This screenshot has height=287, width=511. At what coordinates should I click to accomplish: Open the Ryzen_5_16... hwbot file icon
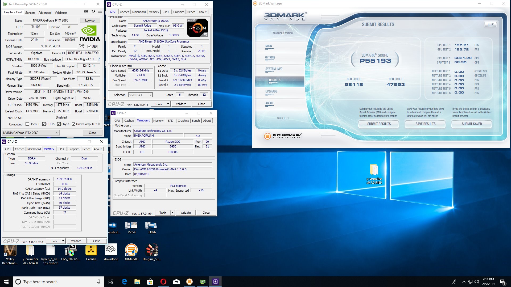click(51, 255)
